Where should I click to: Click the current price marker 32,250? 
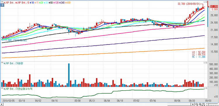point(214,6)
